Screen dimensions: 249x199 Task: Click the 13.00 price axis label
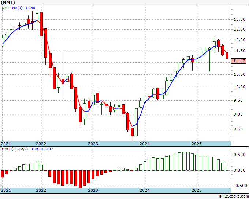coord(239,19)
